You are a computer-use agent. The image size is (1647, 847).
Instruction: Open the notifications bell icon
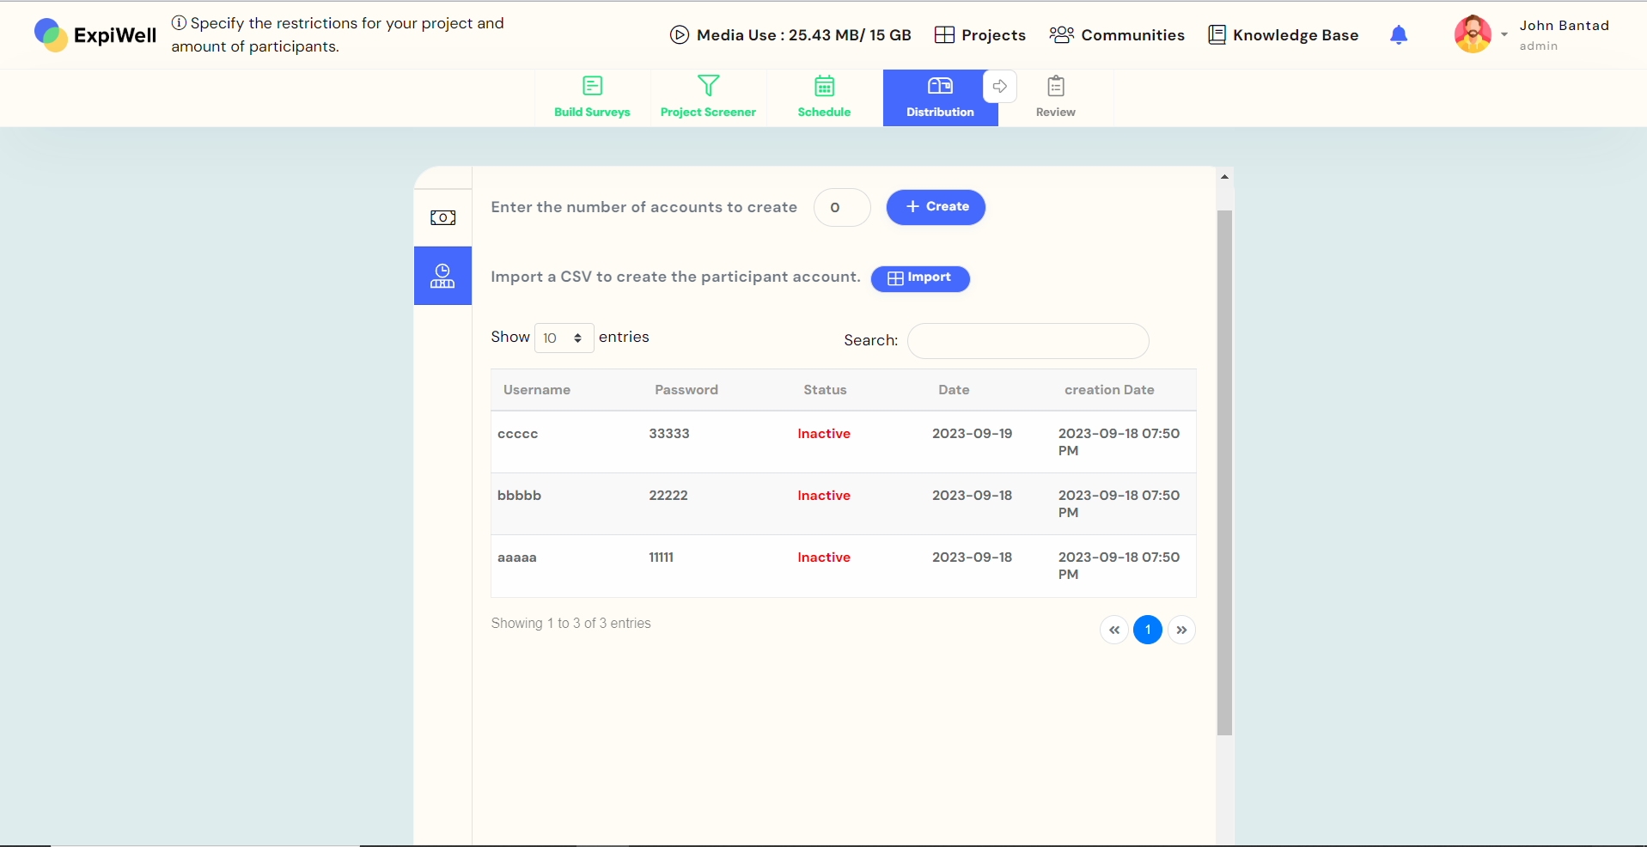(x=1398, y=34)
